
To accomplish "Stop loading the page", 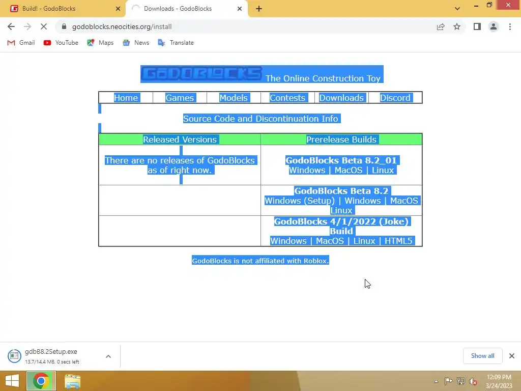I will tap(44, 26).
